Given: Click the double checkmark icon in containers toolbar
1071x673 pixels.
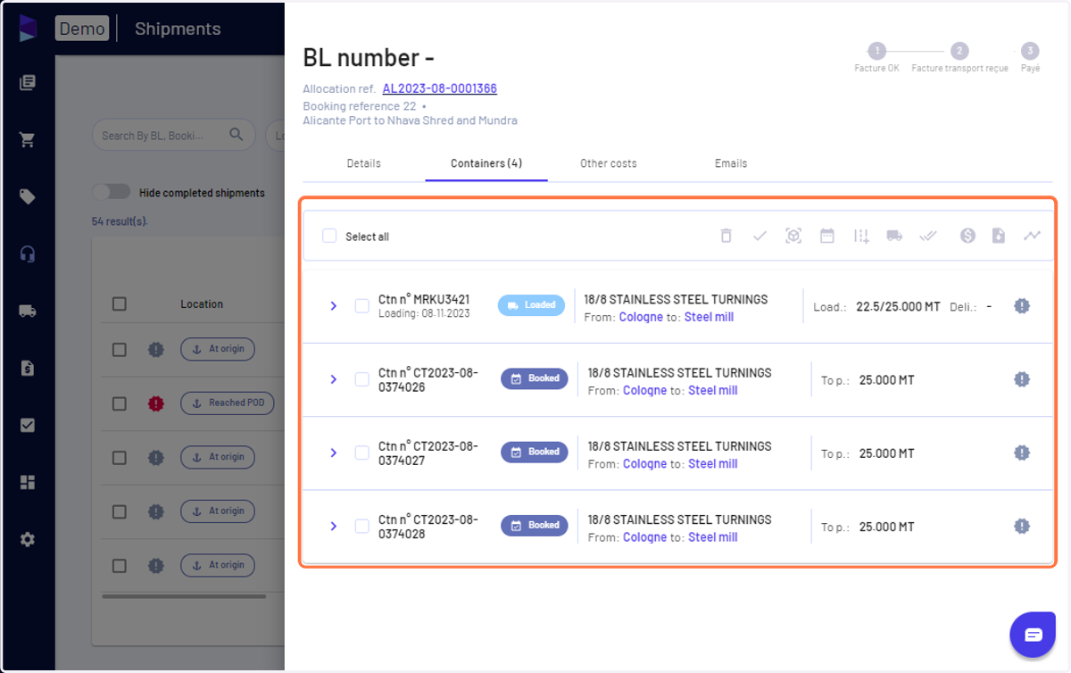Looking at the screenshot, I should point(928,236).
